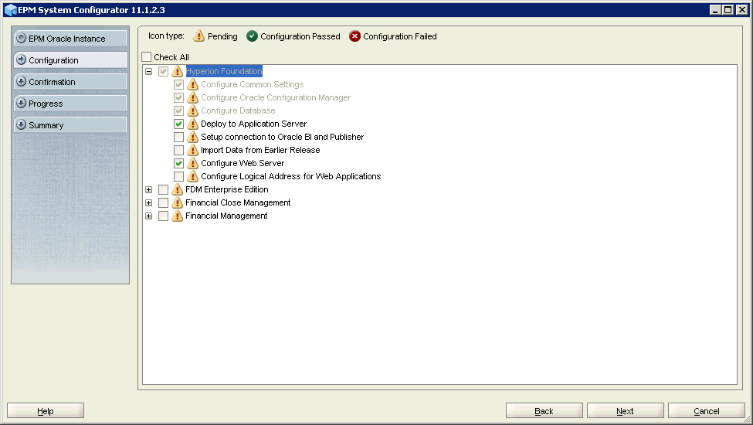Click the Configuration Passed legend text
Image resolution: width=753 pixels, height=425 pixels.
(300, 36)
